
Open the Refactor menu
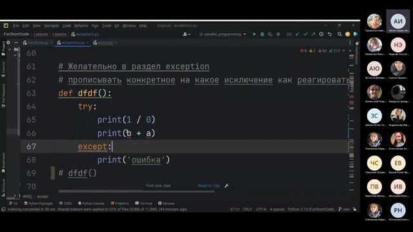click(81, 26)
